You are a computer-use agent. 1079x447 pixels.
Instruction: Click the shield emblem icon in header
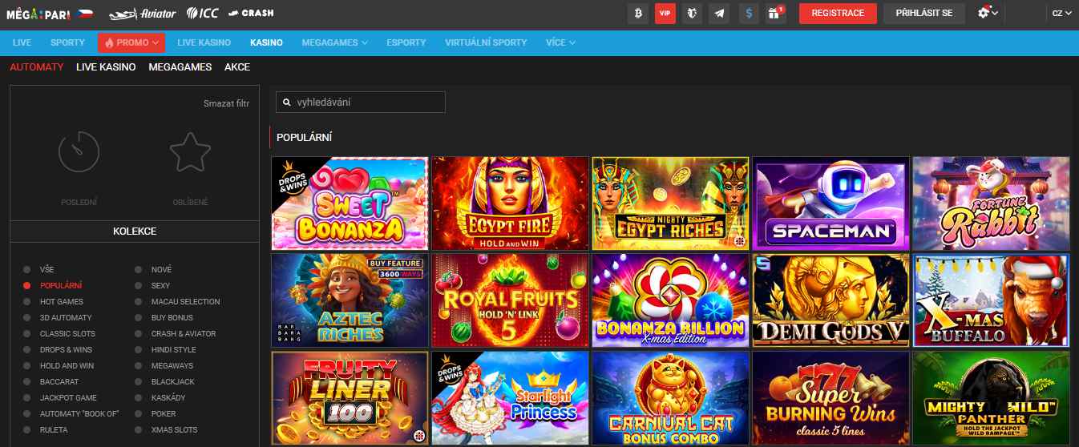692,13
